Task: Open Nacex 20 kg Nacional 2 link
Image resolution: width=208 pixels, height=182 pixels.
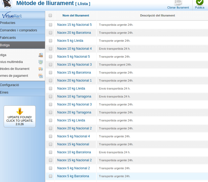Action: point(74,128)
